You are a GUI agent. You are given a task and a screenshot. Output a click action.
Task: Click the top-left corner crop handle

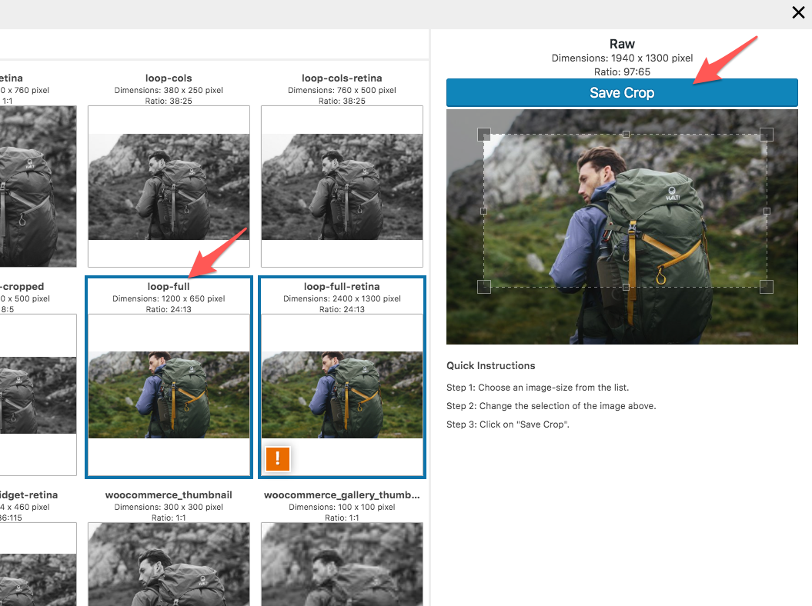coord(484,135)
